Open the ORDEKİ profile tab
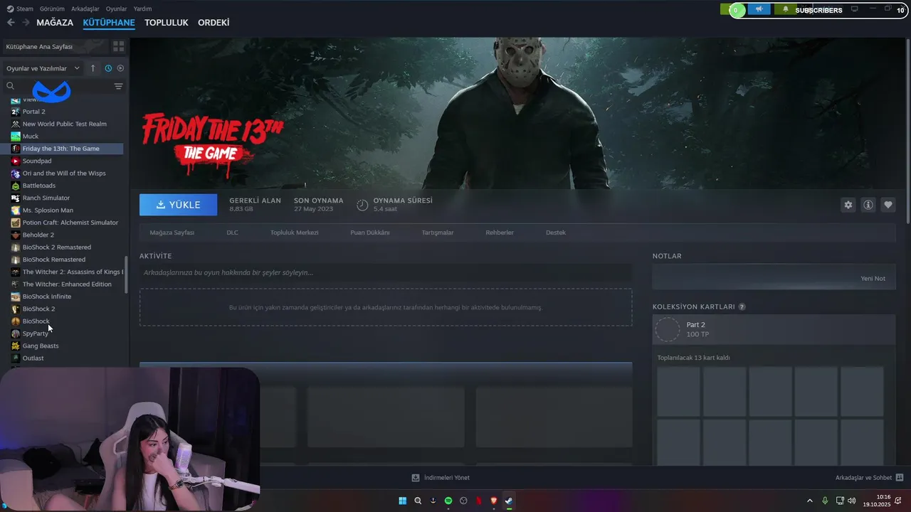 (214, 23)
